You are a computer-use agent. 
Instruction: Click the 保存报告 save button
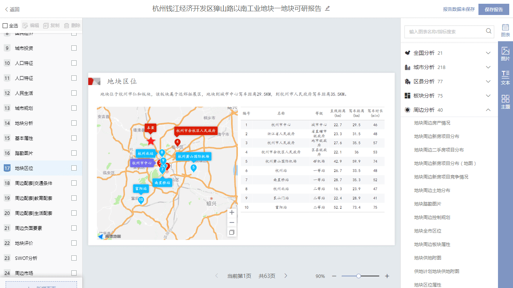click(493, 9)
